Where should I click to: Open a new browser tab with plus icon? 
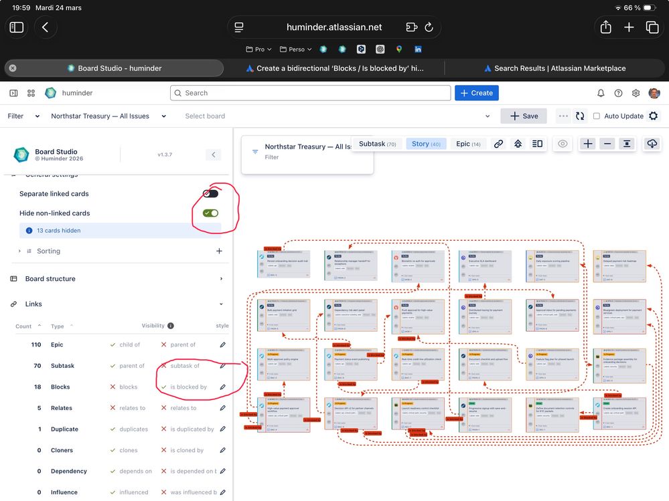(x=629, y=27)
